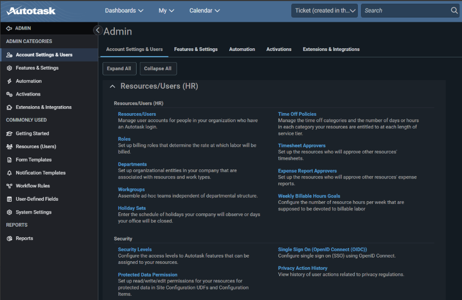Viewport: 462px width, 300px height.
Task: Click the Account Settings & Users sidebar icon
Action: 10,55
